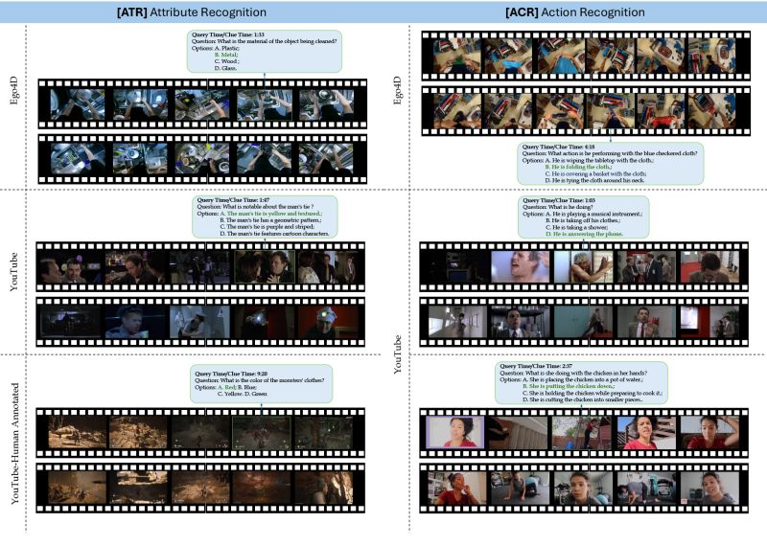Pick option 'He is taking a shower'
The image size is (767, 546).
(577, 227)
